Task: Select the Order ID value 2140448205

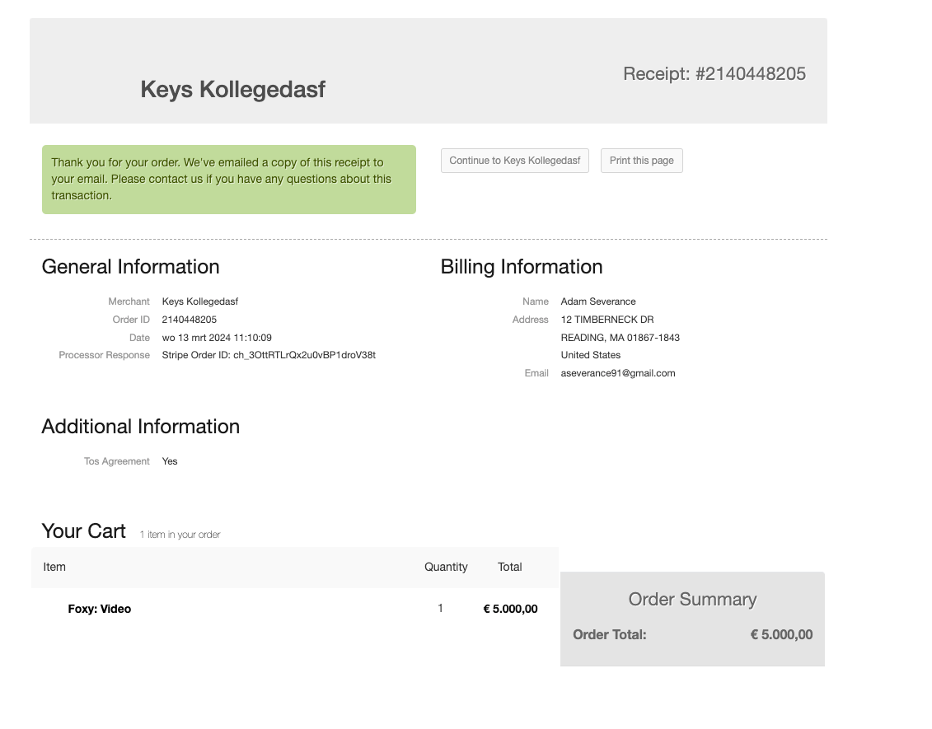Action: point(189,320)
